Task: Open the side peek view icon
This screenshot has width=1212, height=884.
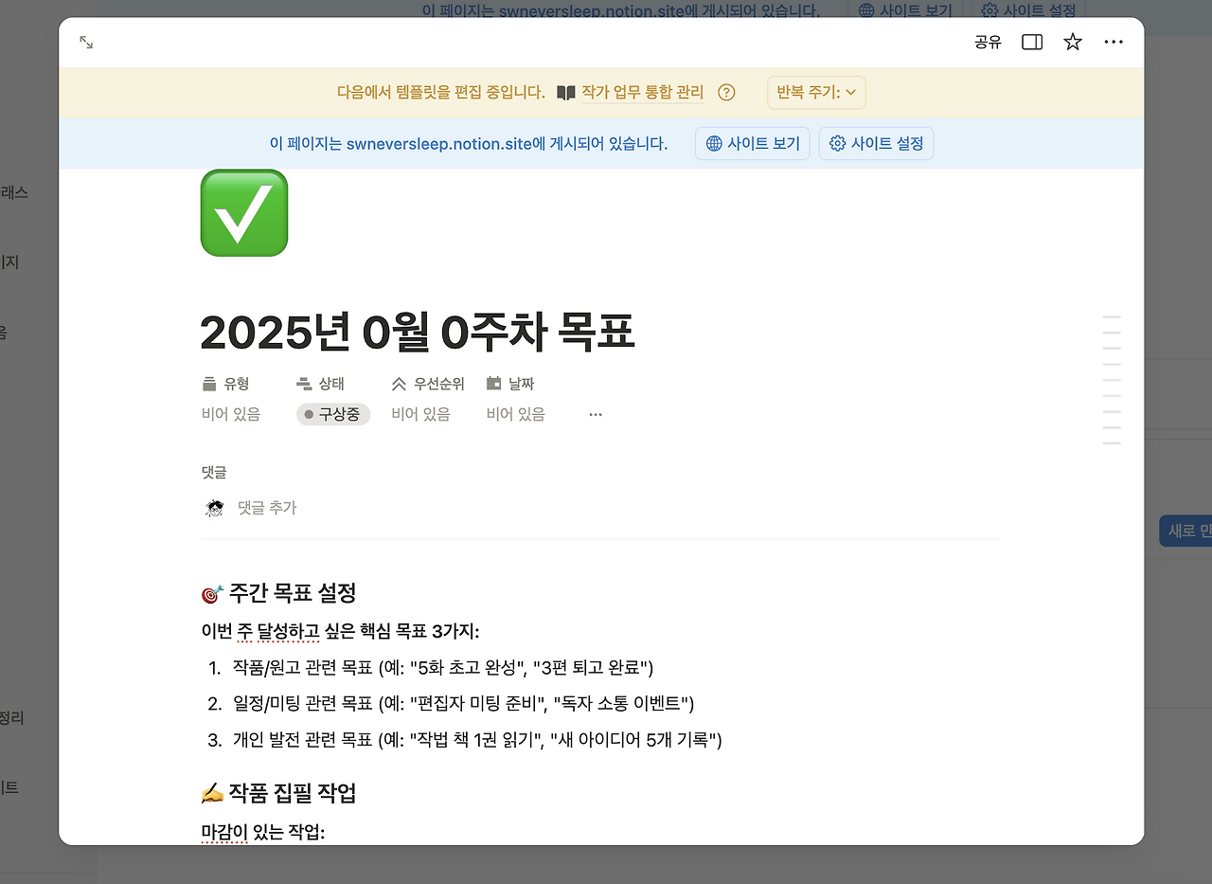Action: coord(1031,42)
